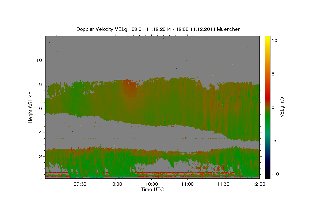
Task: Click the reddish-brown updraft patch near 8 km
Action: pos(130,87)
